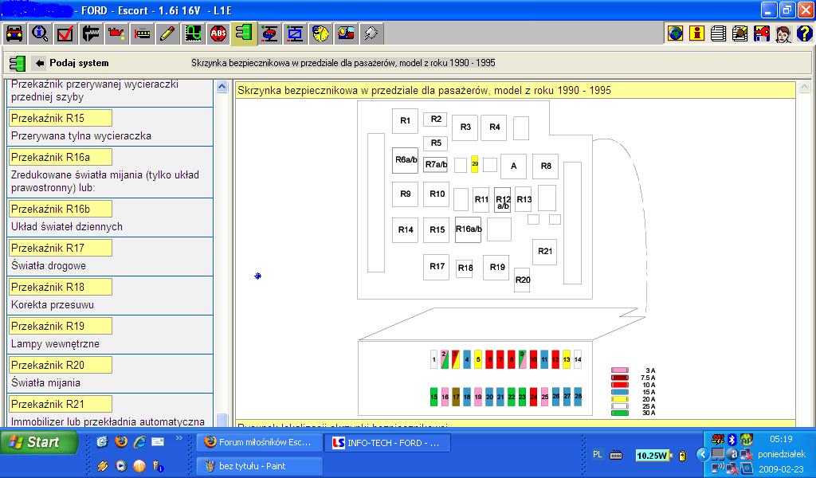This screenshot has height=478, width=816.
Task: Click the red car icon in toolbar
Action: [14, 33]
